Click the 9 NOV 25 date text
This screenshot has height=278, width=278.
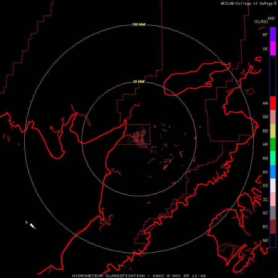[x=178, y=276]
